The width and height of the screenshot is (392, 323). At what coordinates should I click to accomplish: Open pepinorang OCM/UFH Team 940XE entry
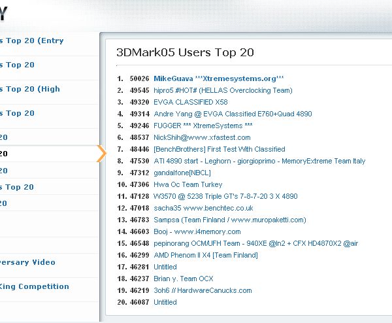point(255,243)
